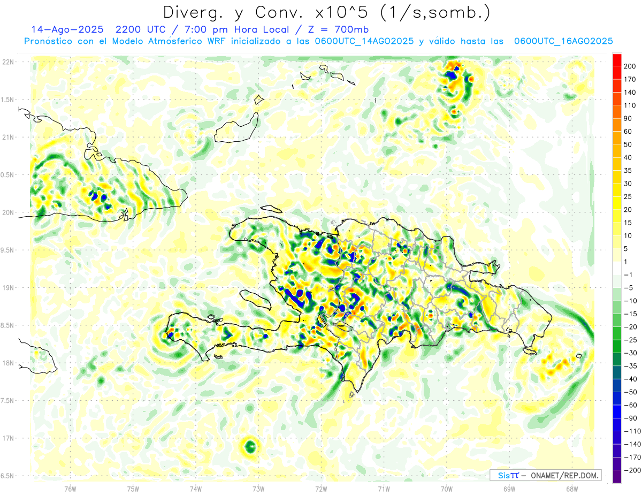Screen dimensions: 642x496
Task: Click the 'ONAMET/REP.DOM.' credit label
Action: 565,475
